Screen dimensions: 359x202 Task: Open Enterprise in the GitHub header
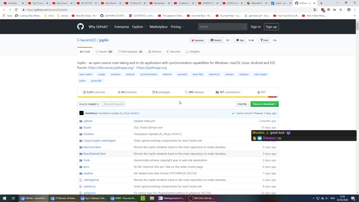[122, 27]
